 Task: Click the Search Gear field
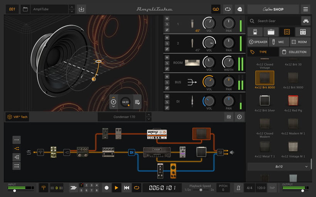(274, 21)
